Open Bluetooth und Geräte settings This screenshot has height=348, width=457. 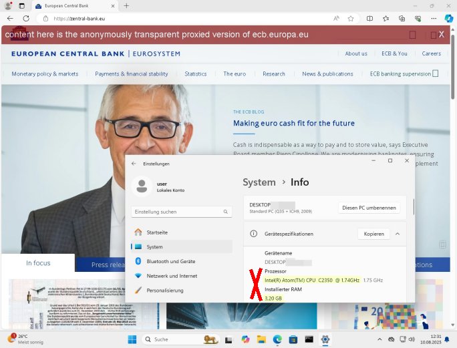click(170, 261)
